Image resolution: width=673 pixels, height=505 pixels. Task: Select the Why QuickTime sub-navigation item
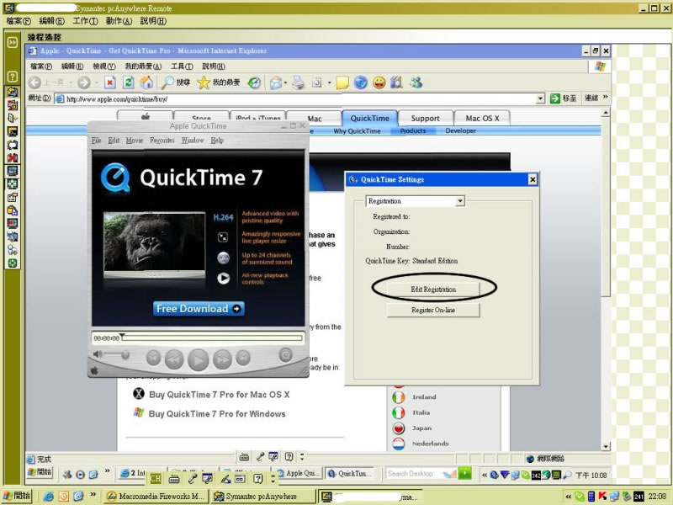tap(357, 131)
